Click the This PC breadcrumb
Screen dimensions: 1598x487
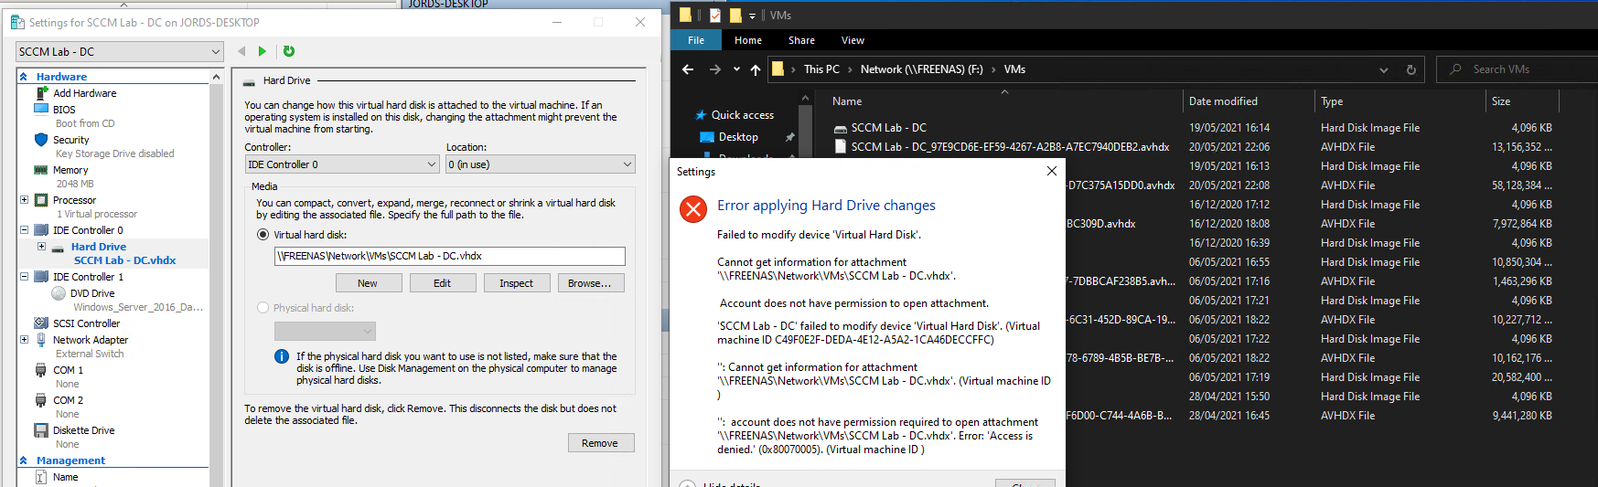pyautogui.click(x=821, y=69)
